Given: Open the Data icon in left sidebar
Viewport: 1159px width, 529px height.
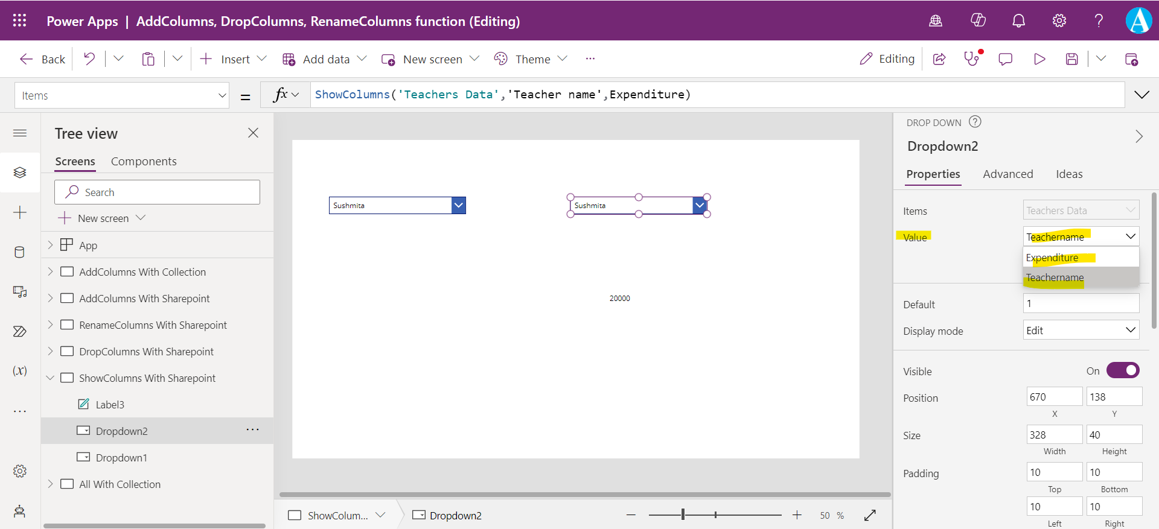Looking at the screenshot, I should pyautogui.click(x=19, y=252).
